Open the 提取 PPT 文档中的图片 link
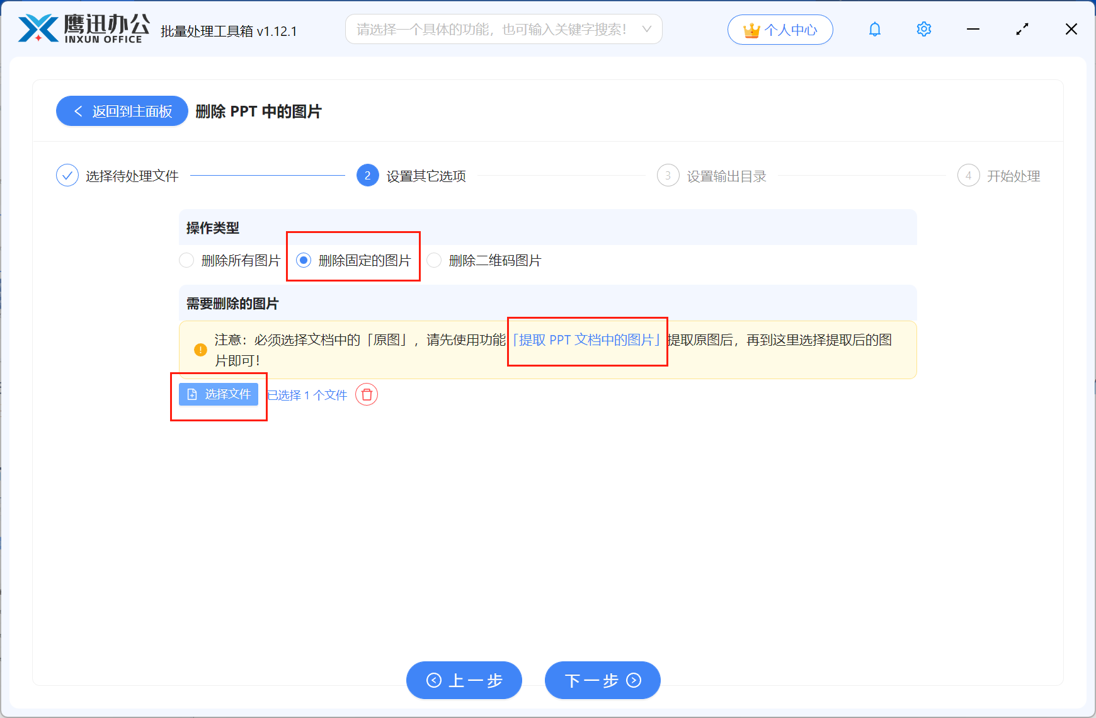Image resolution: width=1096 pixels, height=718 pixels. click(586, 340)
